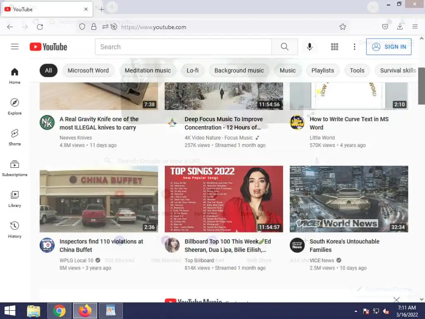Show hidden system tray icons
425x319 pixels.
(356, 311)
